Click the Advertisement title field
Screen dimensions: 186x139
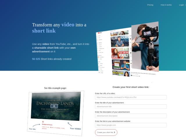coord(131,107)
